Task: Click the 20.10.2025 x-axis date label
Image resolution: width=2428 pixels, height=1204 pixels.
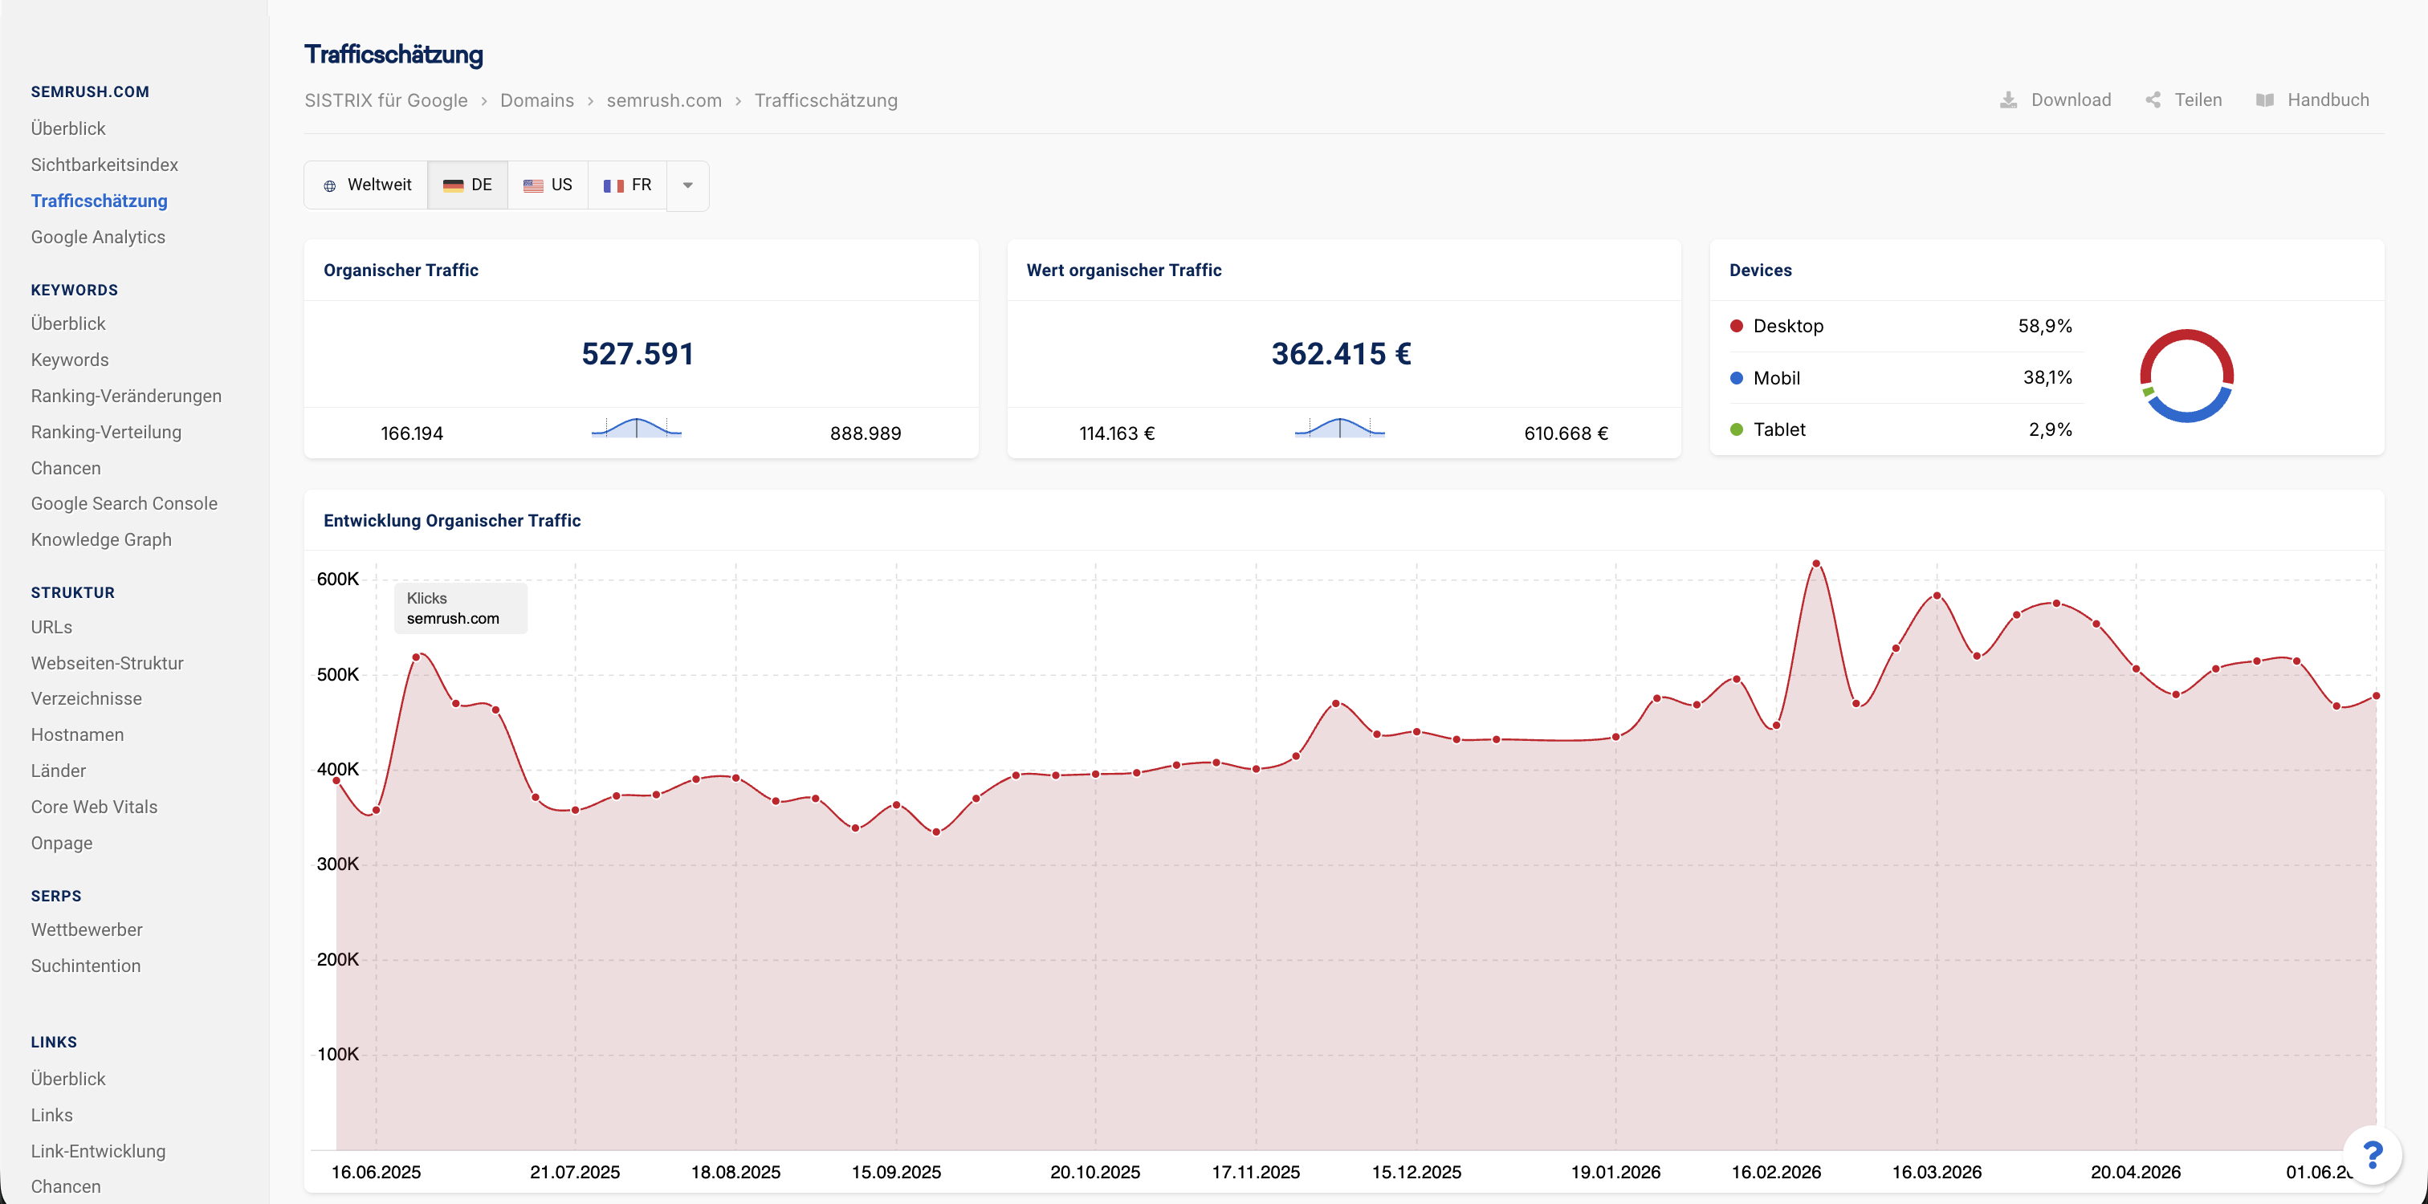Action: pos(1094,1172)
